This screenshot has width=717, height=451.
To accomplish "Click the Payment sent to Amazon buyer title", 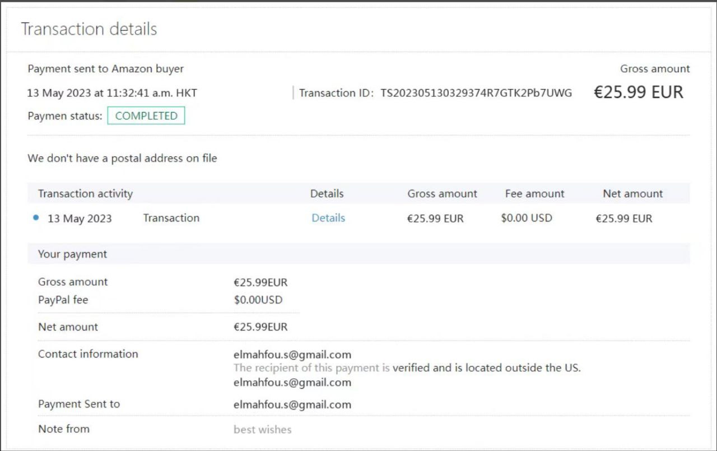I will pos(105,69).
